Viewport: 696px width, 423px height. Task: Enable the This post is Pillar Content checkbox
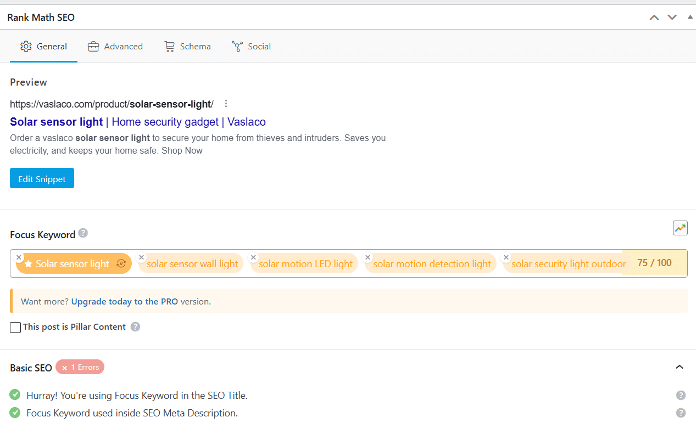click(15, 327)
